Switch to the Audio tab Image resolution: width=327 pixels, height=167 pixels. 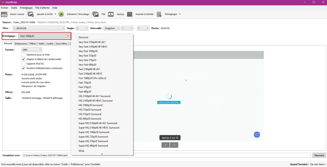pyautogui.click(x=50, y=44)
